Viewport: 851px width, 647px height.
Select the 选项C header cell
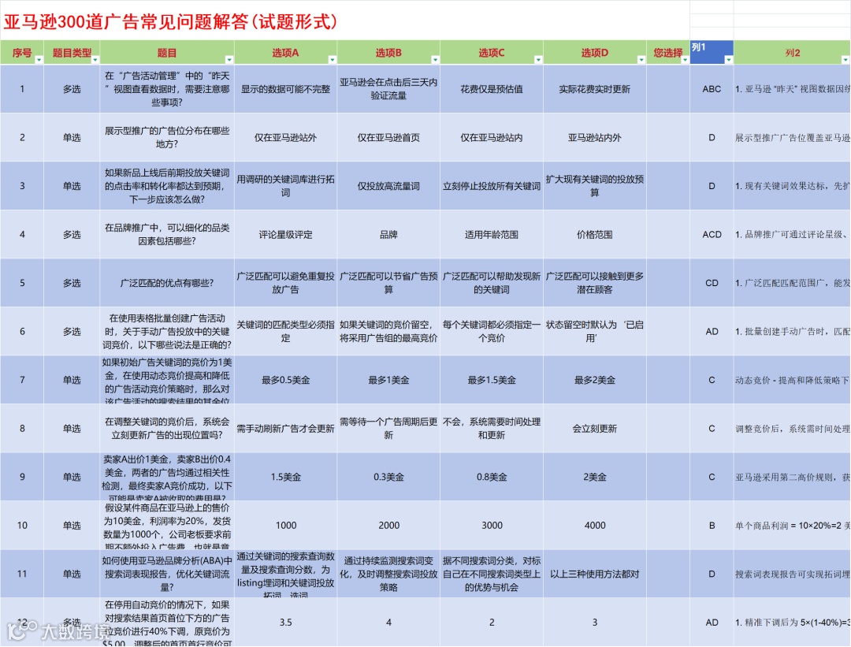click(x=491, y=53)
